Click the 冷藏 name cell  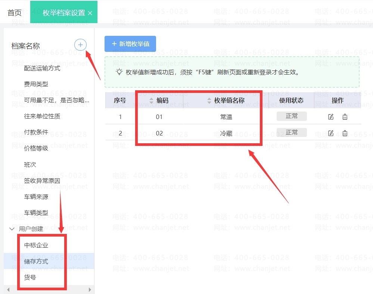(x=226, y=133)
